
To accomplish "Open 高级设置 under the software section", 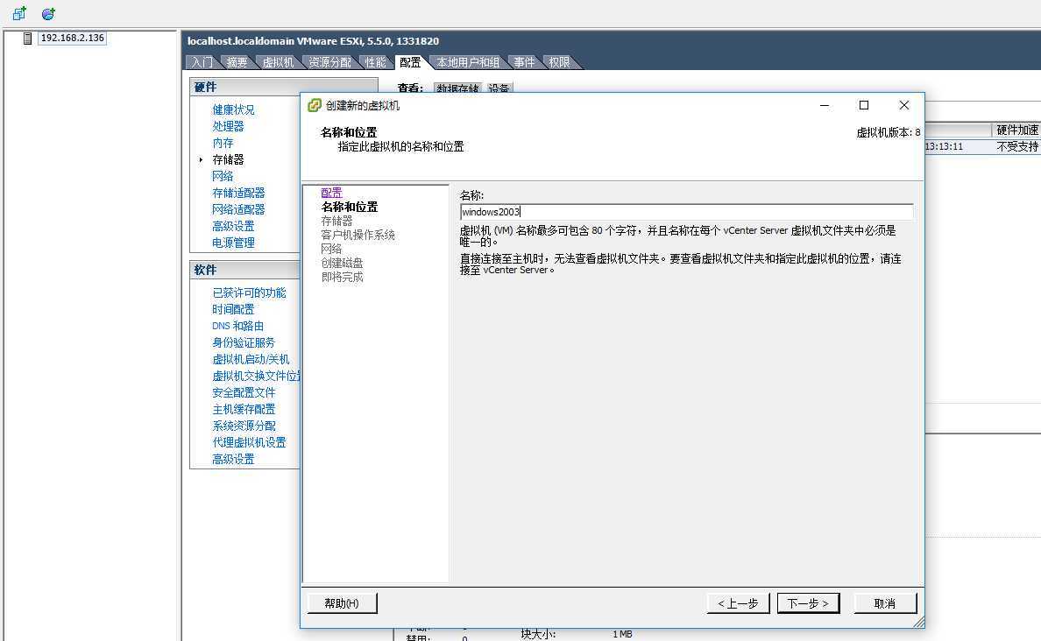I will (x=233, y=459).
